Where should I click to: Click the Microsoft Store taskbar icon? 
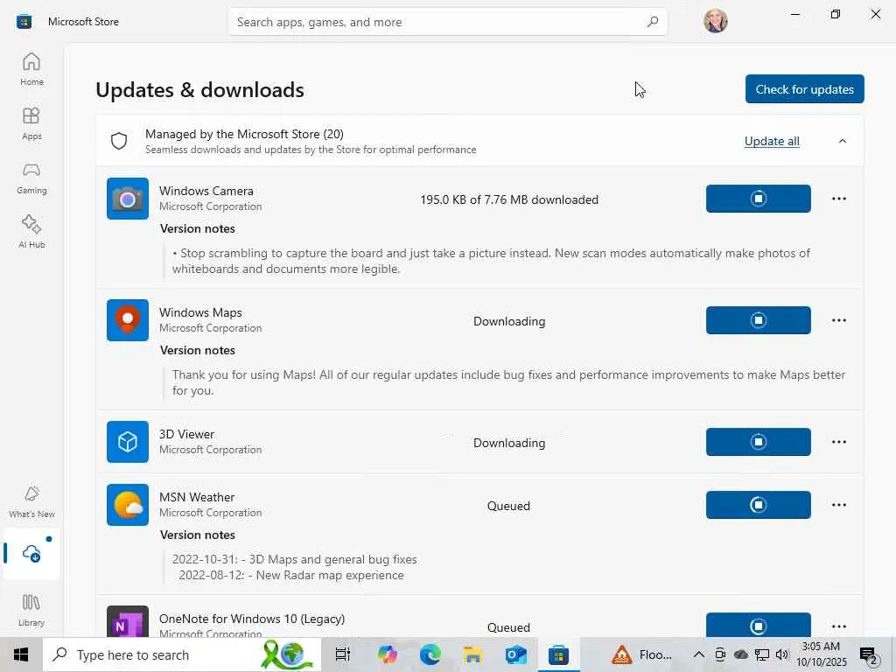click(x=558, y=654)
